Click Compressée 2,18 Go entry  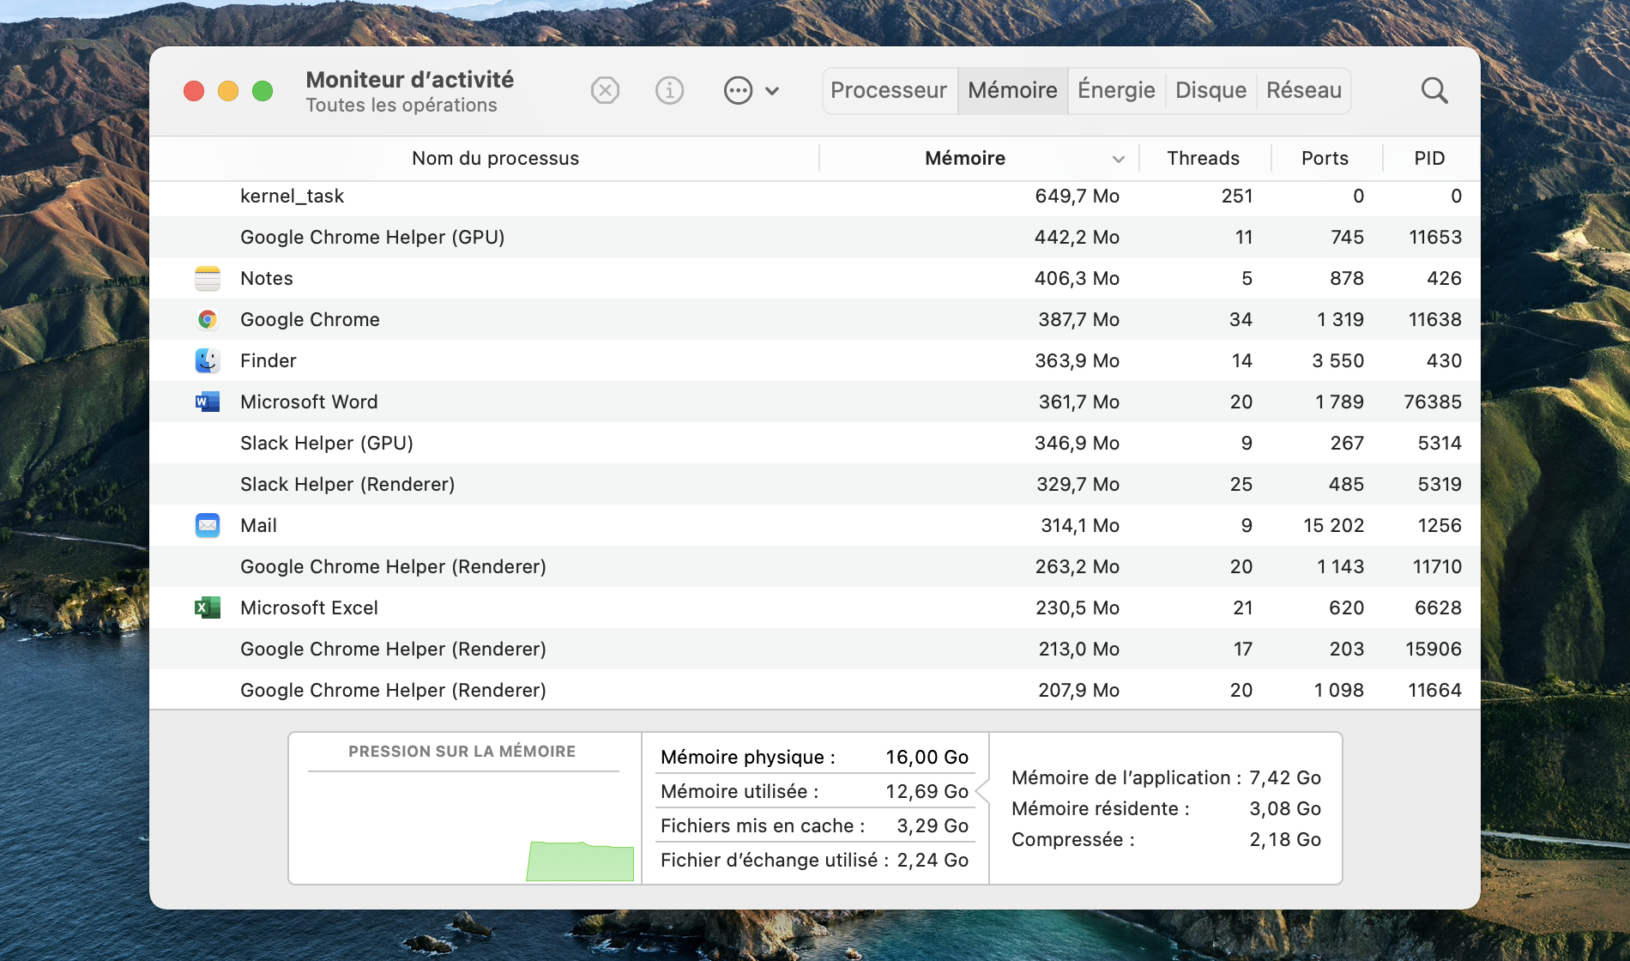1166,839
